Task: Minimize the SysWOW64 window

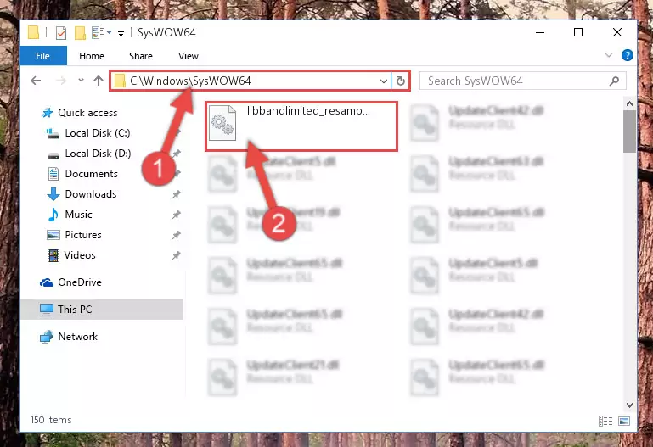Action: pyautogui.click(x=540, y=32)
